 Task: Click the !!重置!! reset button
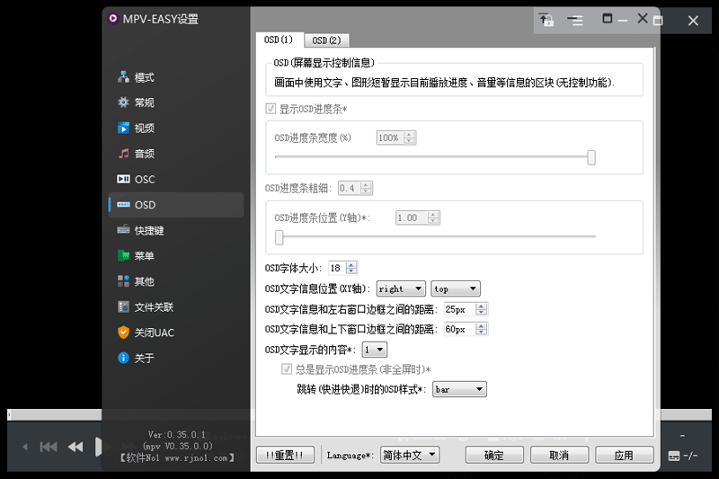(285, 455)
